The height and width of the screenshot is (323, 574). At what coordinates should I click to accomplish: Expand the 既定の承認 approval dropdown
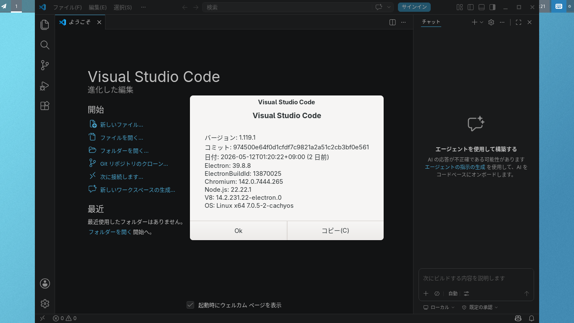pos(480,307)
